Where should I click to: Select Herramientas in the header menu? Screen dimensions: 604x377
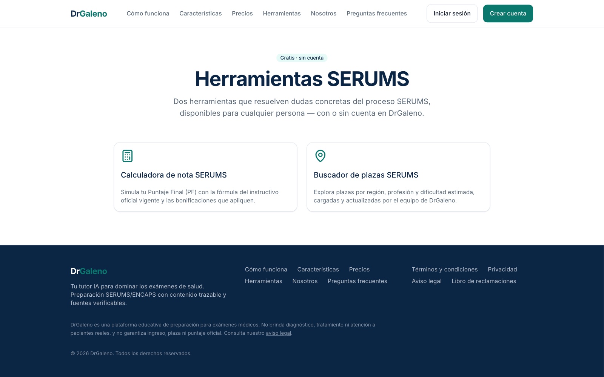(282, 14)
